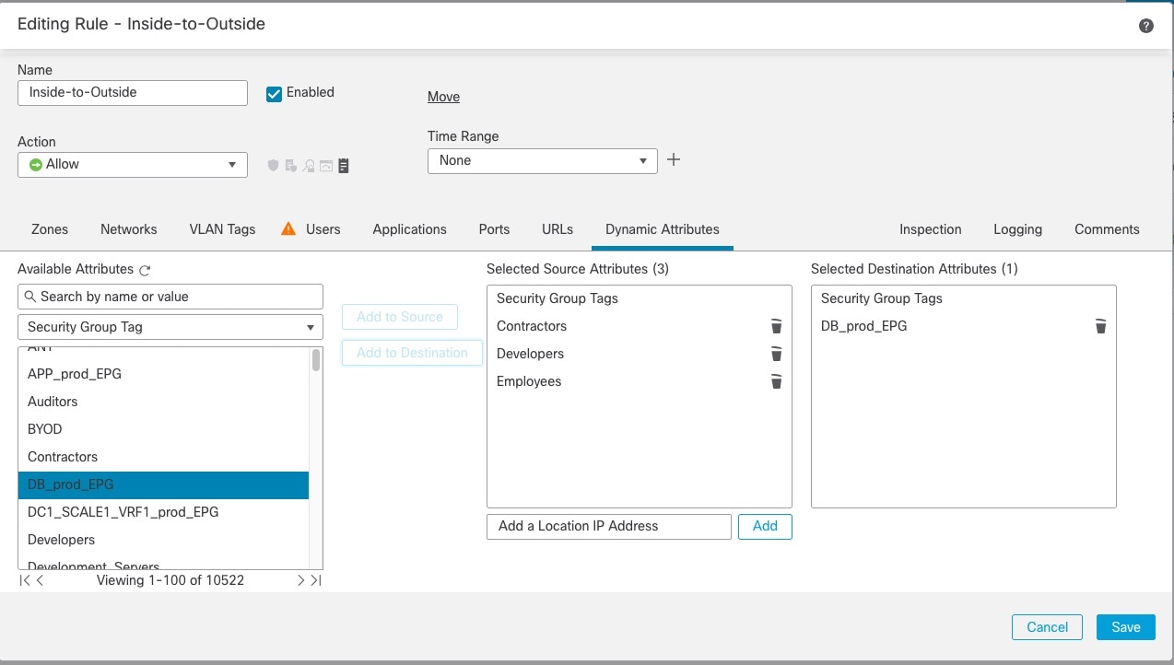Click the Save button

[1126, 627]
